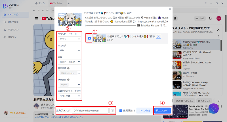This screenshot has height=122, width=227.
Task: Click the YouTube 作成 button
Action: coord(200,18)
